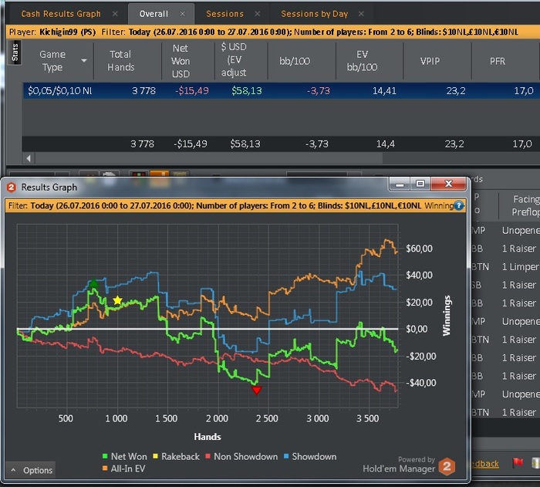This screenshot has width=540, height=487.
Task: Expand the Options panel in Results Graph
Action: tap(31, 470)
